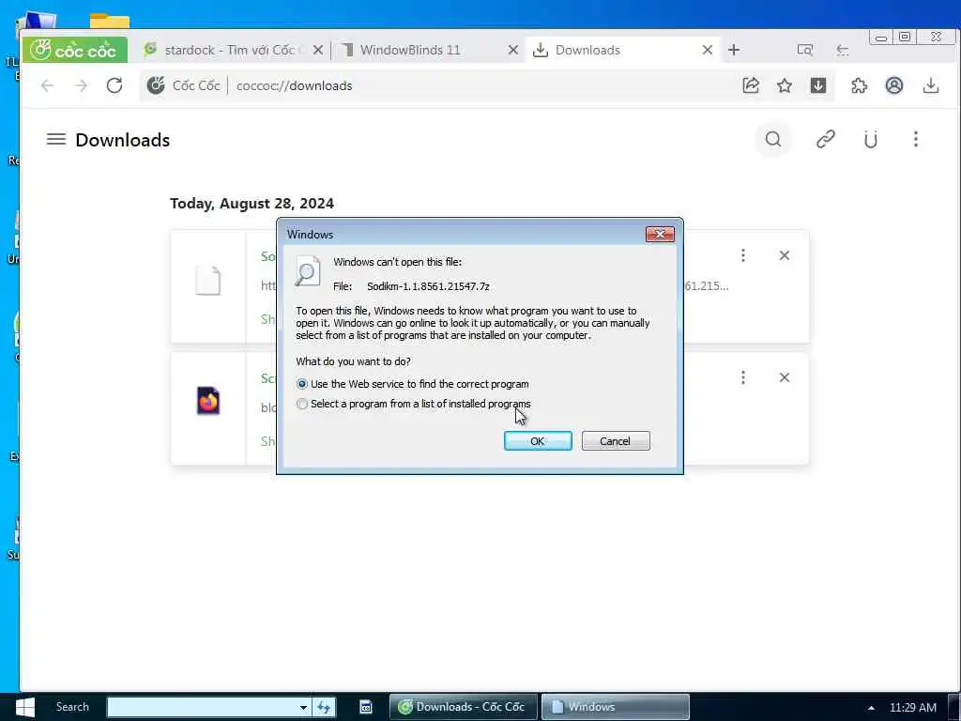Click the browser back arrow
961x721 pixels.
click(x=47, y=85)
